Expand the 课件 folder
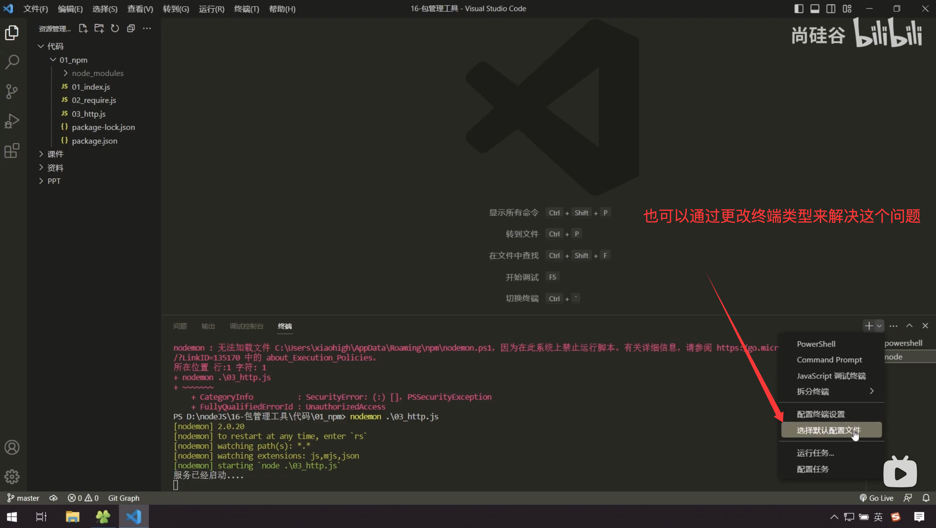The width and height of the screenshot is (936, 528). [55, 154]
